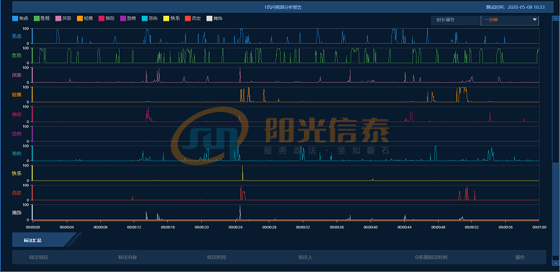Switch to the 标注汇总 tab
560x272 pixels.
coord(45,240)
